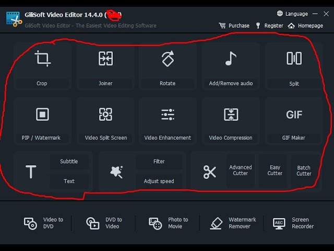
Task: Select Video Compression icon
Action: (x=231, y=115)
